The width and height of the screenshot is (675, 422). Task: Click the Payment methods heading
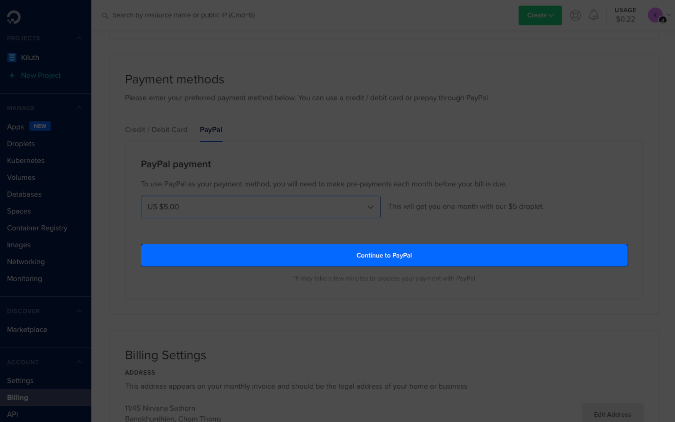[174, 80]
